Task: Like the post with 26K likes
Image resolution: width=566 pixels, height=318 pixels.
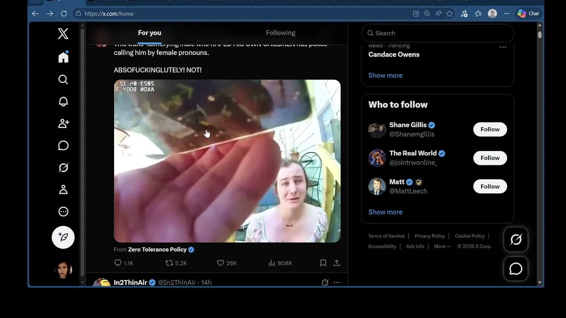Action: (227, 263)
